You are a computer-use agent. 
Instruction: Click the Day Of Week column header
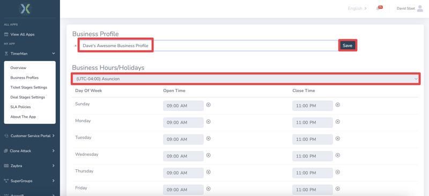point(88,91)
